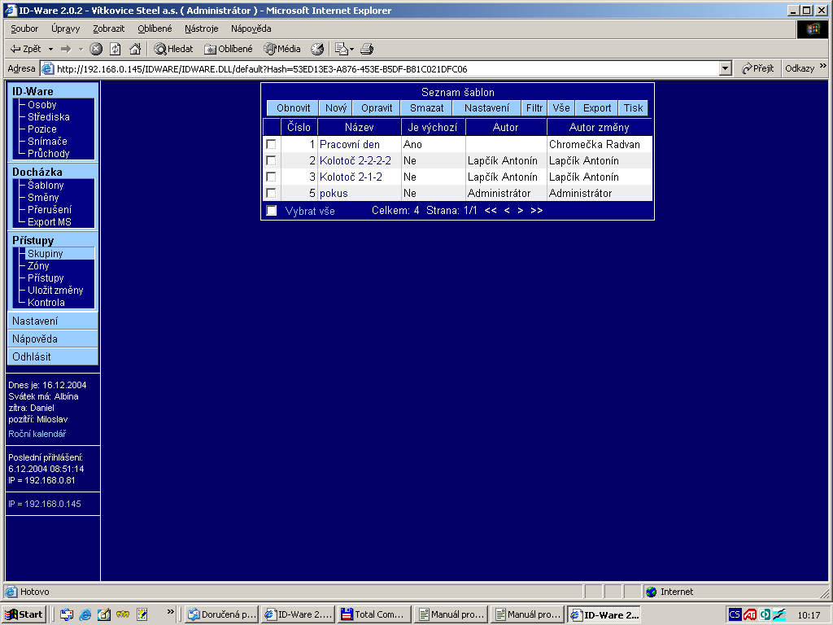Switch to Total Com... taskbar window
The width and height of the screenshot is (833, 625).
tap(374, 614)
